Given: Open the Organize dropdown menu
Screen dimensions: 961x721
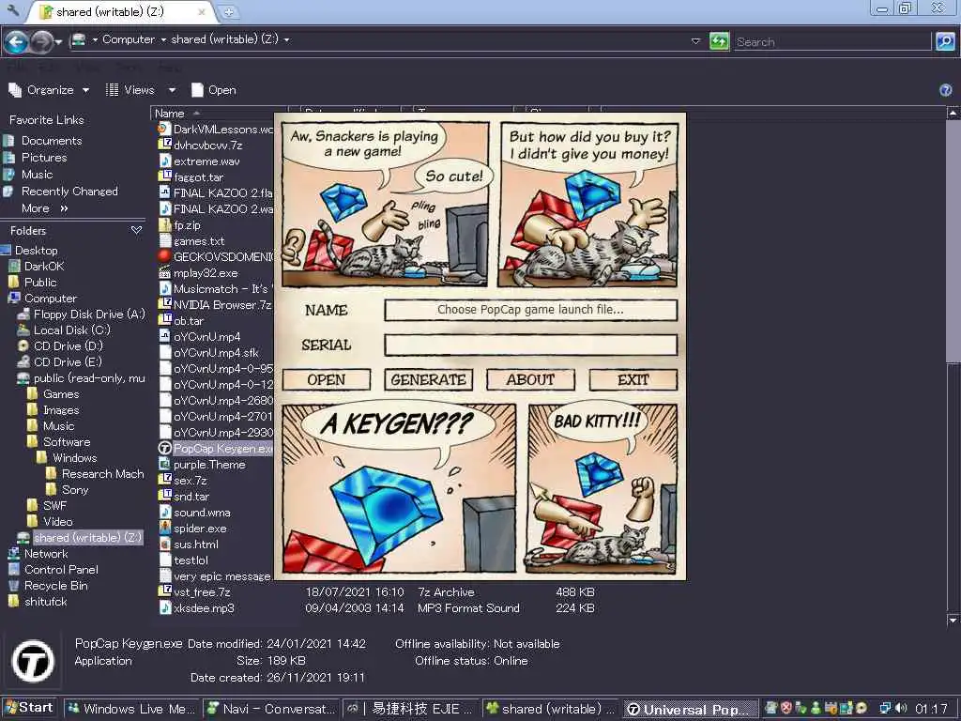Looking at the screenshot, I should click(49, 90).
